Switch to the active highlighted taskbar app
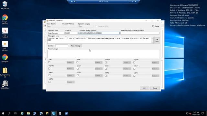The width and height of the screenshot is (207, 116). coord(54,113)
